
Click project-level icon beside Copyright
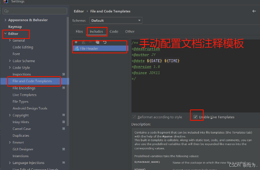pos(64,115)
